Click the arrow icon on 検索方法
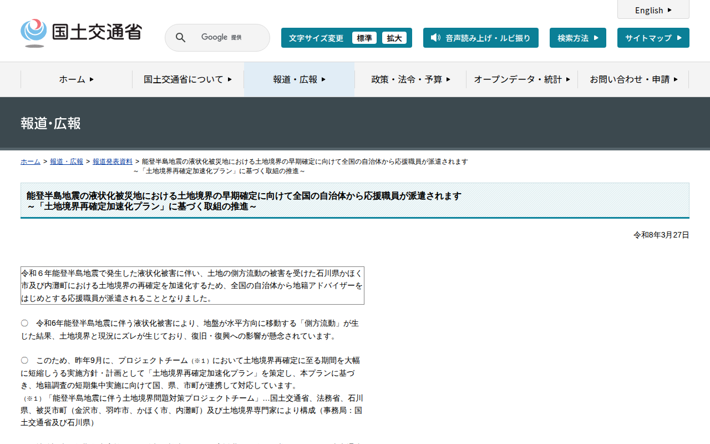The height and width of the screenshot is (444, 710). pyautogui.click(x=596, y=38)
